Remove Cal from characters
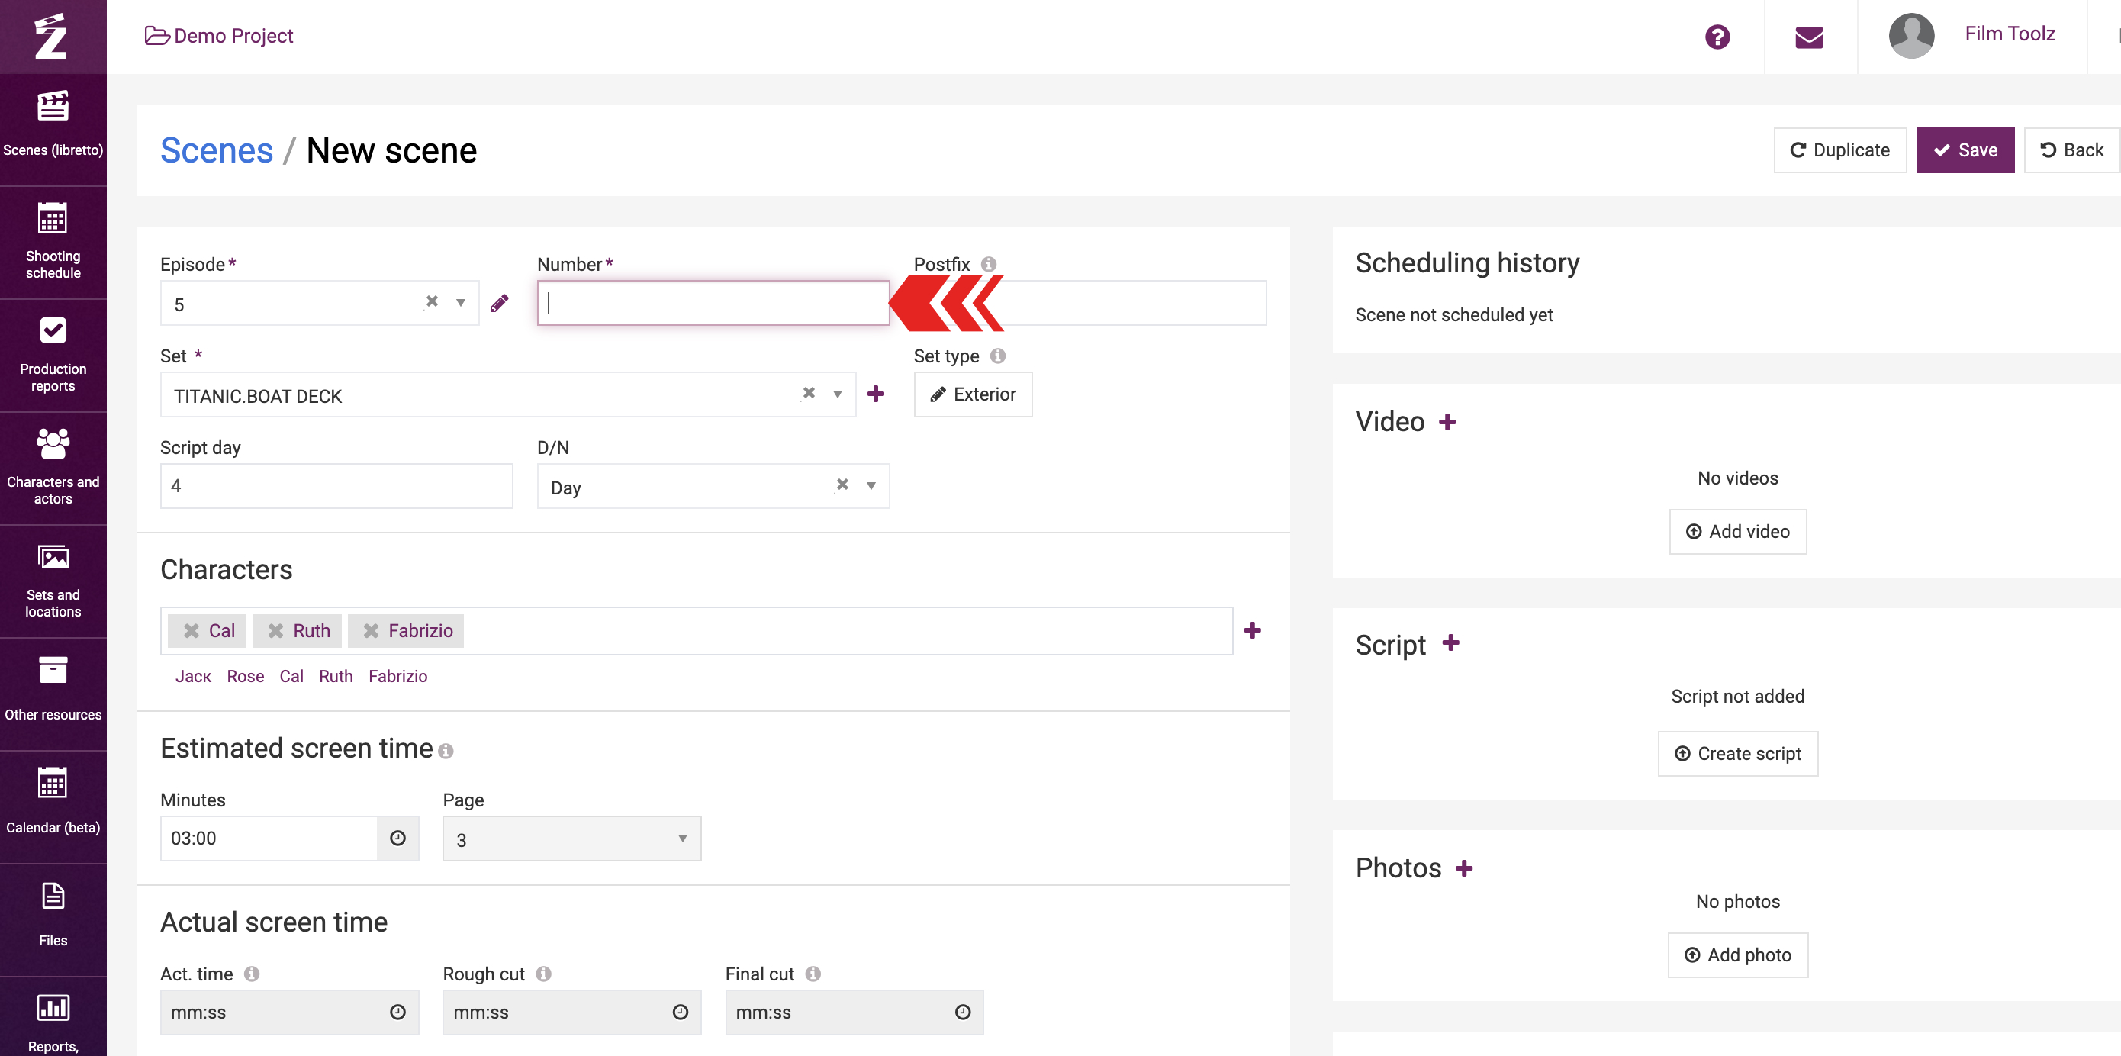The height and width of the screenshot is (1056, 2121). point(191,631)
